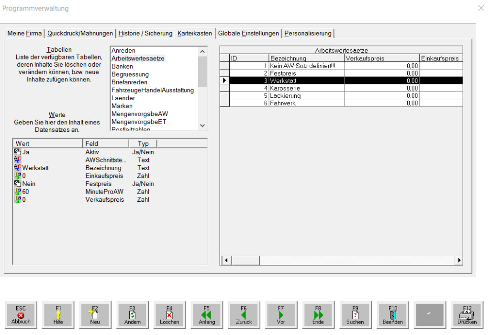Click the table list scroll-down arrow

[x=202, y=126]
